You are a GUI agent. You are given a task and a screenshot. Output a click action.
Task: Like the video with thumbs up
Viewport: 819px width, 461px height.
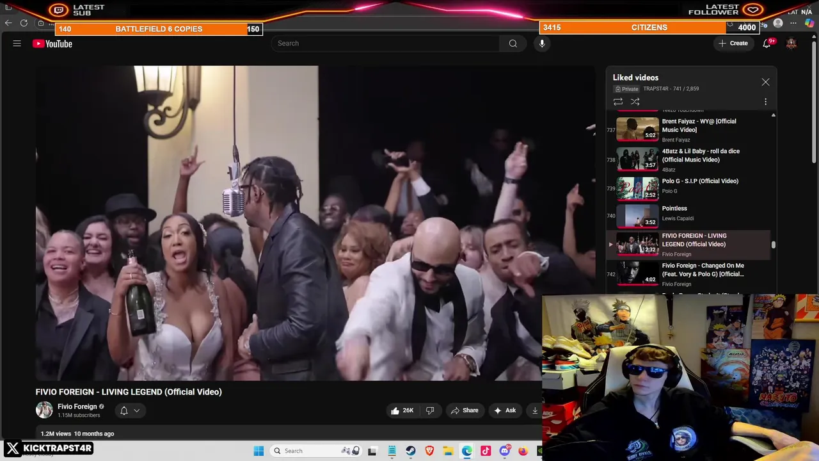pyautogui.click(x=402, y=410)
